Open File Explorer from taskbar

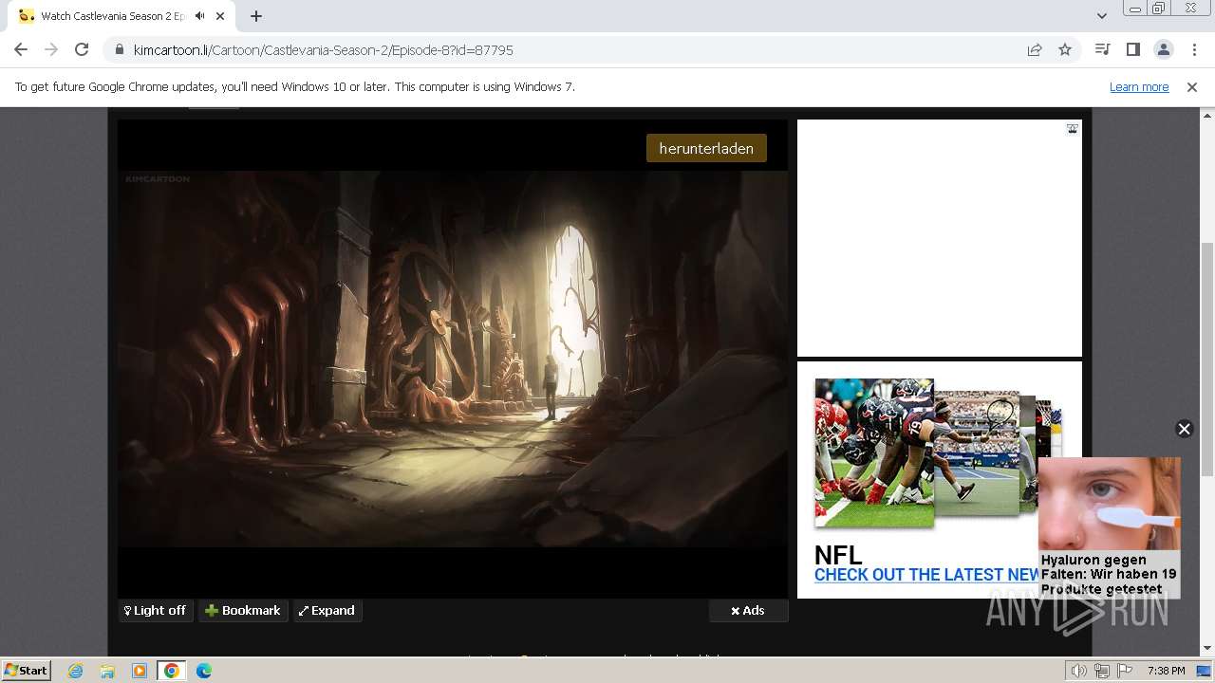pyautogui.click(x=107, y=671)
